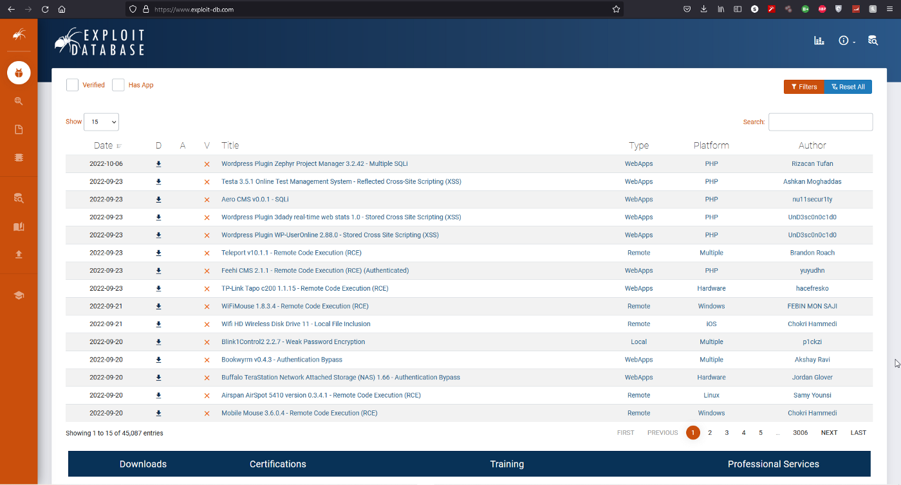901x485 pixels.
Task: Open the Training footer tab
Action: tap(507, 464)
